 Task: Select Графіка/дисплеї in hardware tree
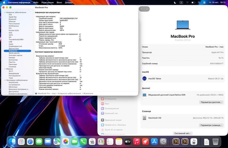(15, 46)
